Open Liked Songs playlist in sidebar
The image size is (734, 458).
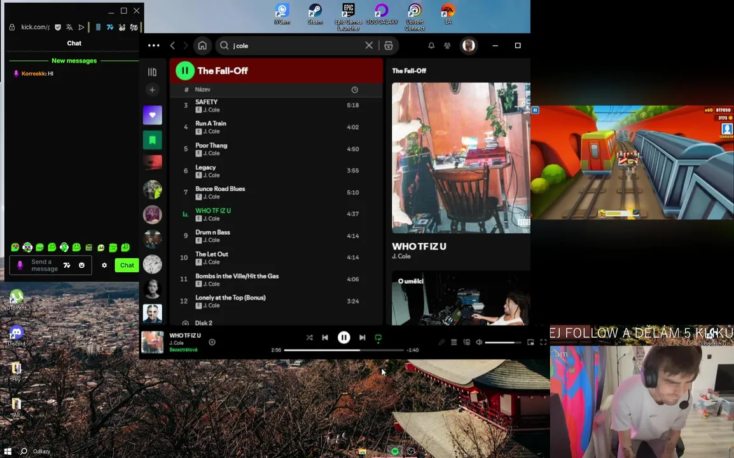click(152, 115)
